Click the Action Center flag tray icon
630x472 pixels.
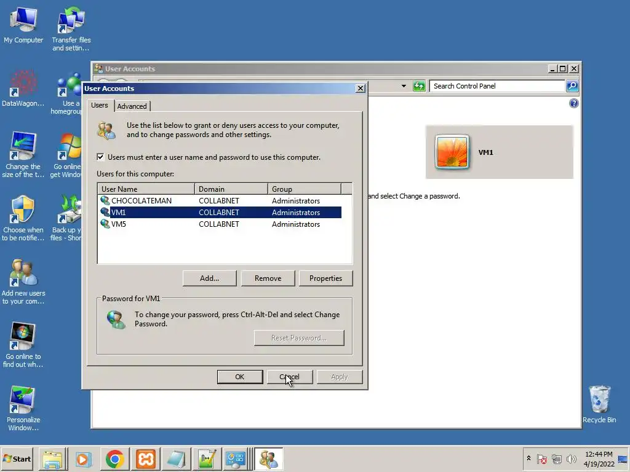[541, 458]
